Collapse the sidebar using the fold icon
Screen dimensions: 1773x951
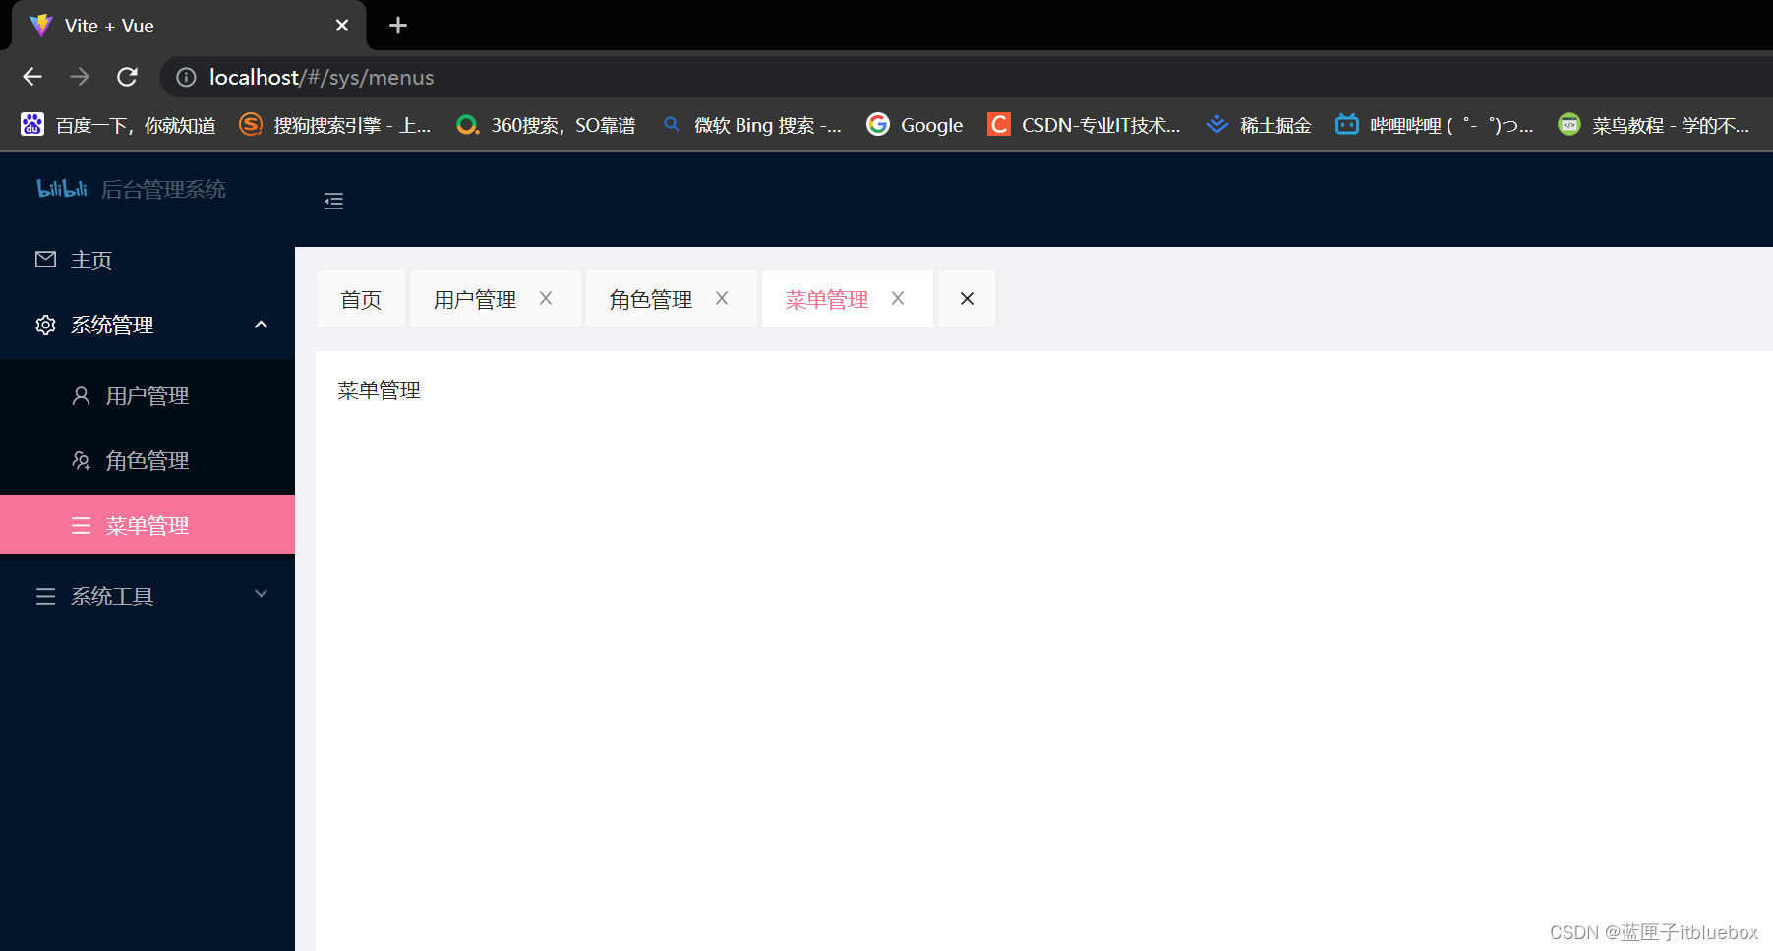click(x=333, y=201)
